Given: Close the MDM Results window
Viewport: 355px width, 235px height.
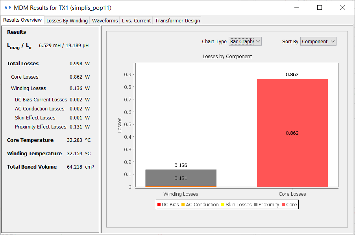Looking at the screenshot, I should (x=342, y=7).
